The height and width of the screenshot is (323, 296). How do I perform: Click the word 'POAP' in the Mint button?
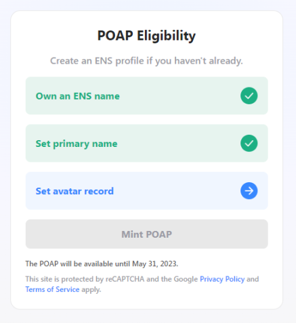click(159, 234)
